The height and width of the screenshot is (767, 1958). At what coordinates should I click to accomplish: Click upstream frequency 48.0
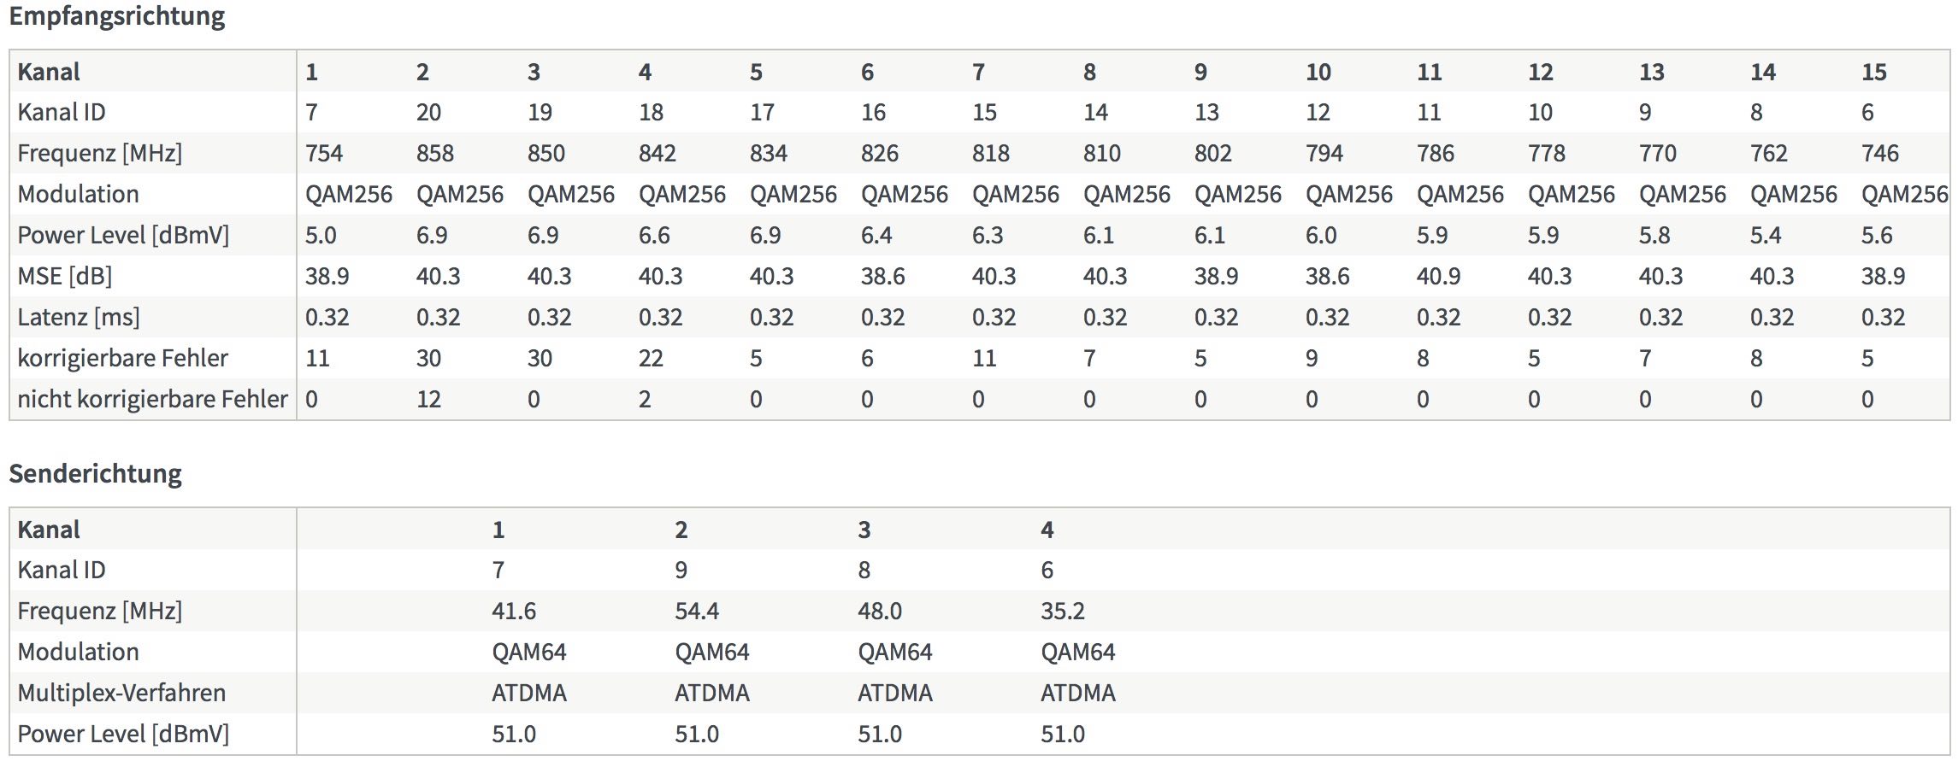pos(880,612)
